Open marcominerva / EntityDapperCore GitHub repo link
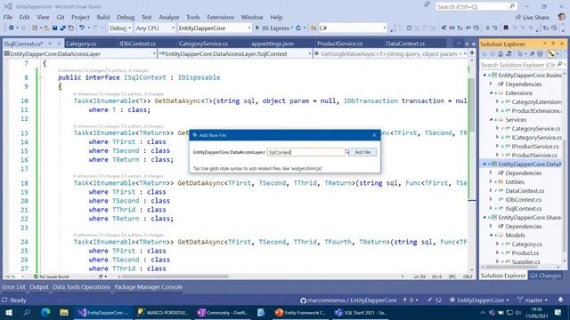The image size is (570, 320). click(348, 300)
